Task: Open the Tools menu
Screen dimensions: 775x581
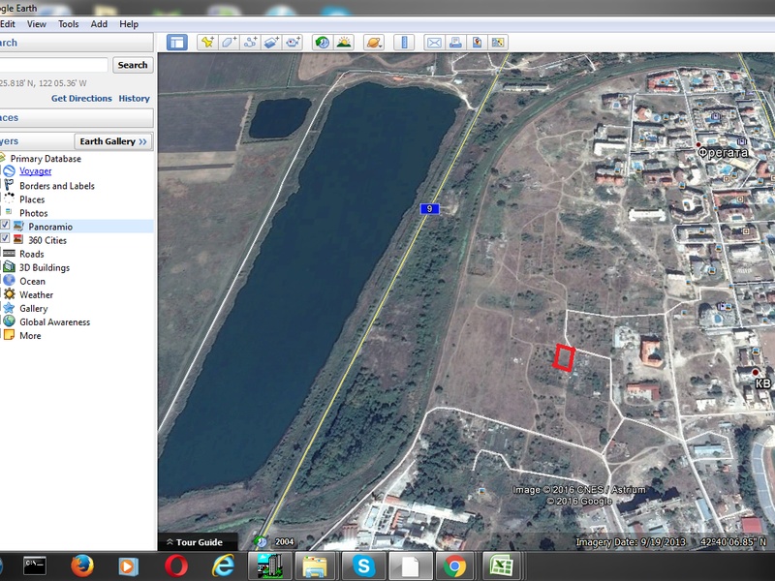Action: point(69,24)
